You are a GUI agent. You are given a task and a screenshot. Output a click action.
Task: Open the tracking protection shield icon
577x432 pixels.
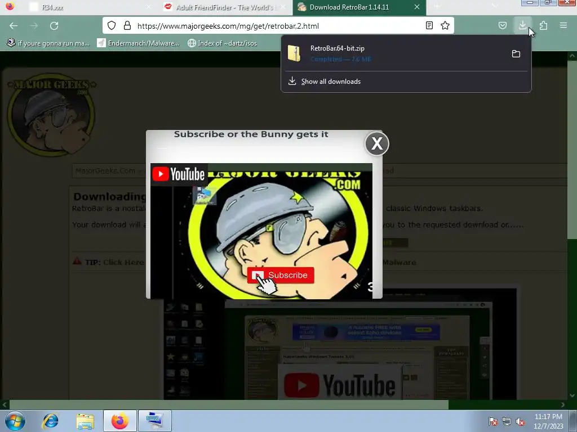[112, 26]
